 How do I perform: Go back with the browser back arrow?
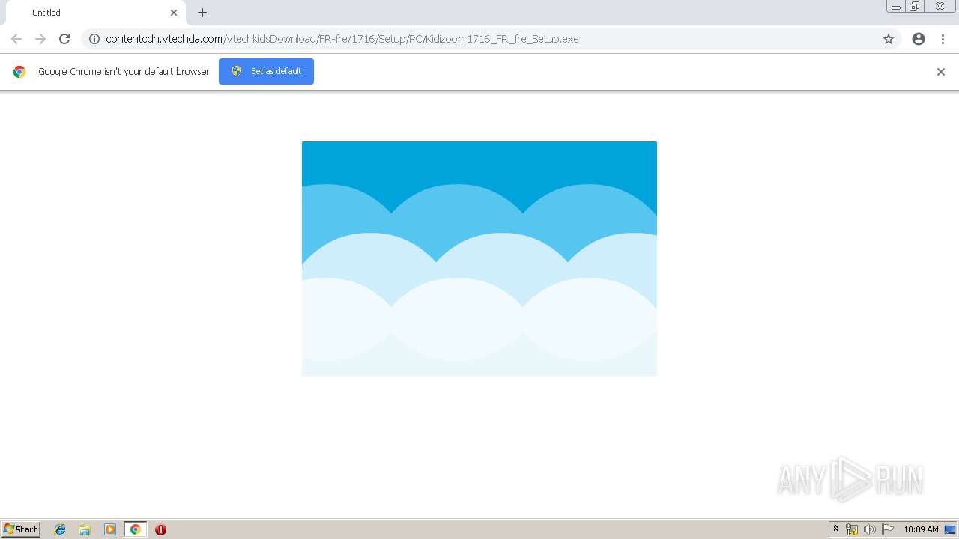pos(16,39)
